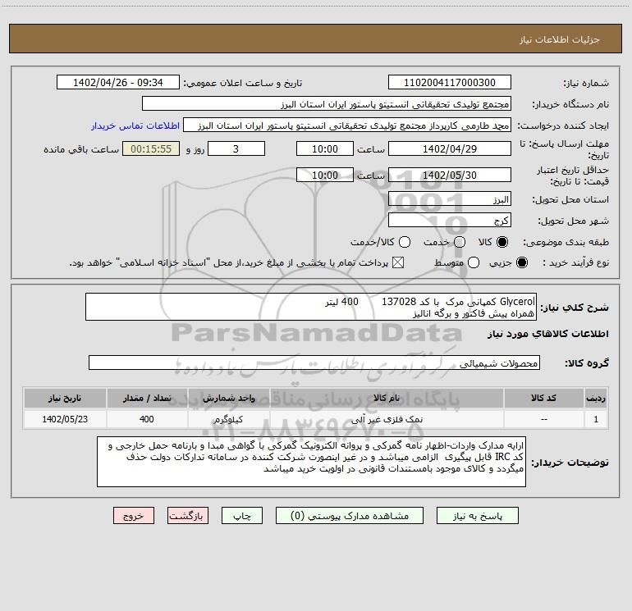Click price validity date 1402/05/30
This screenshot has height=611, width=632.
click(450, 175)
